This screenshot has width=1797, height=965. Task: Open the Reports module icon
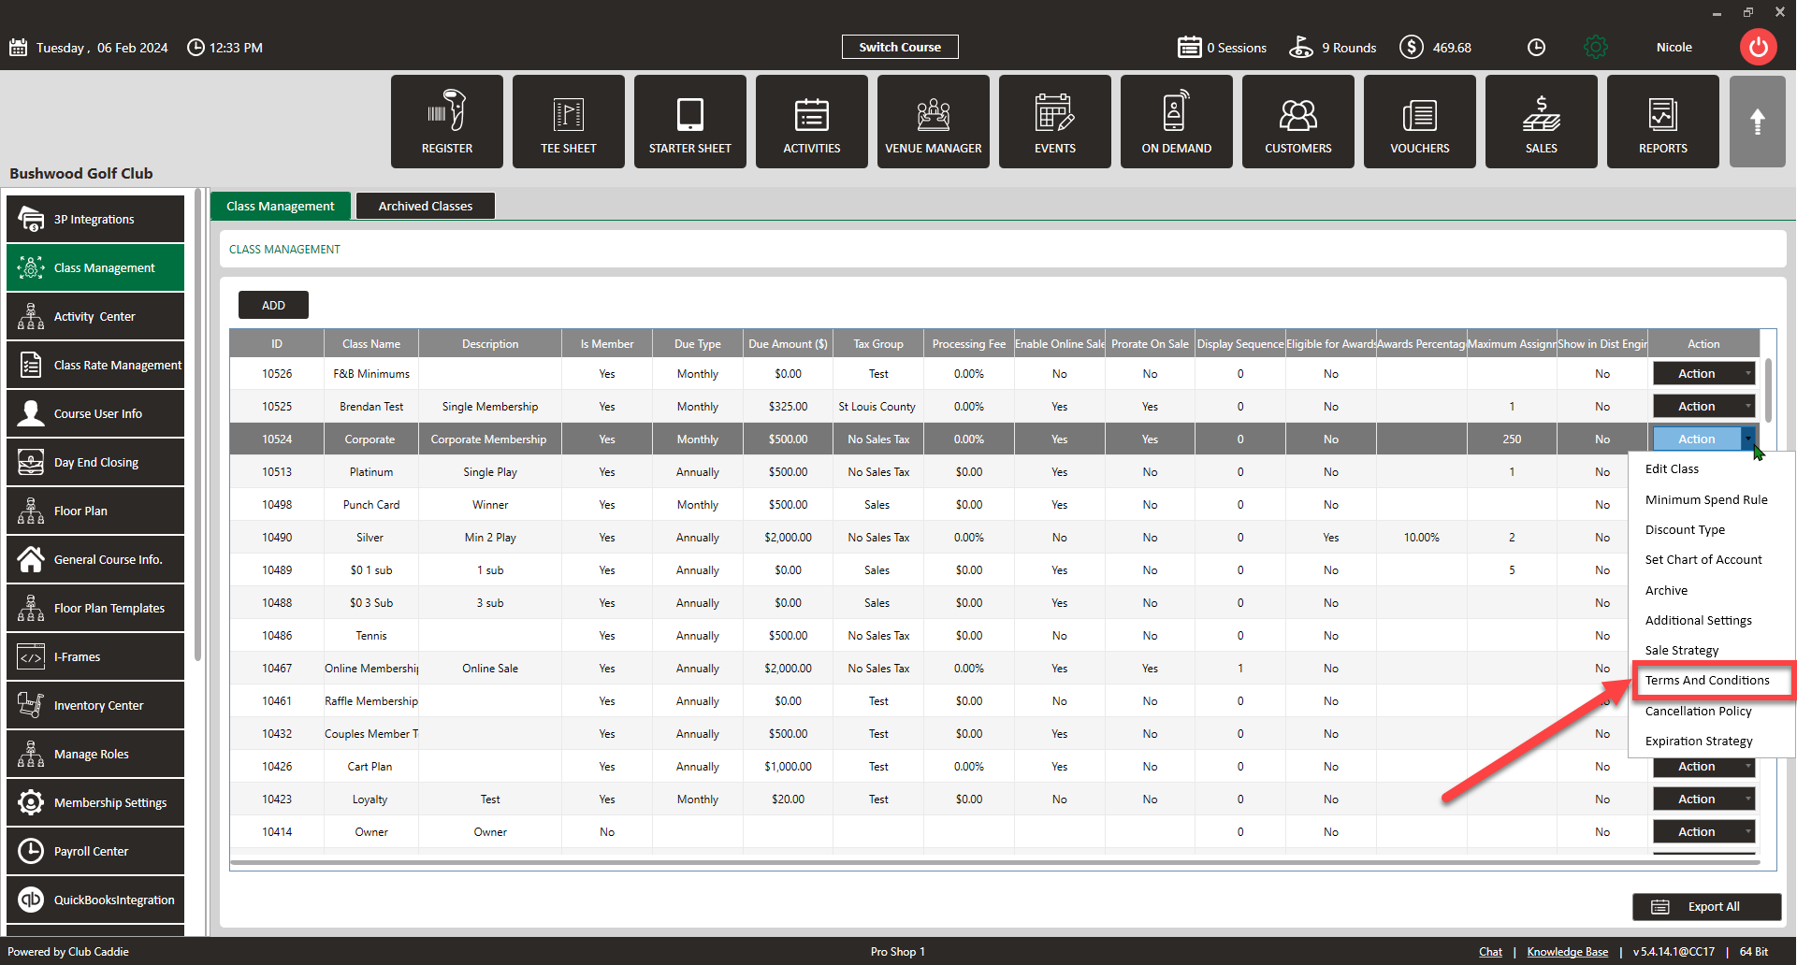[1663, 122]
